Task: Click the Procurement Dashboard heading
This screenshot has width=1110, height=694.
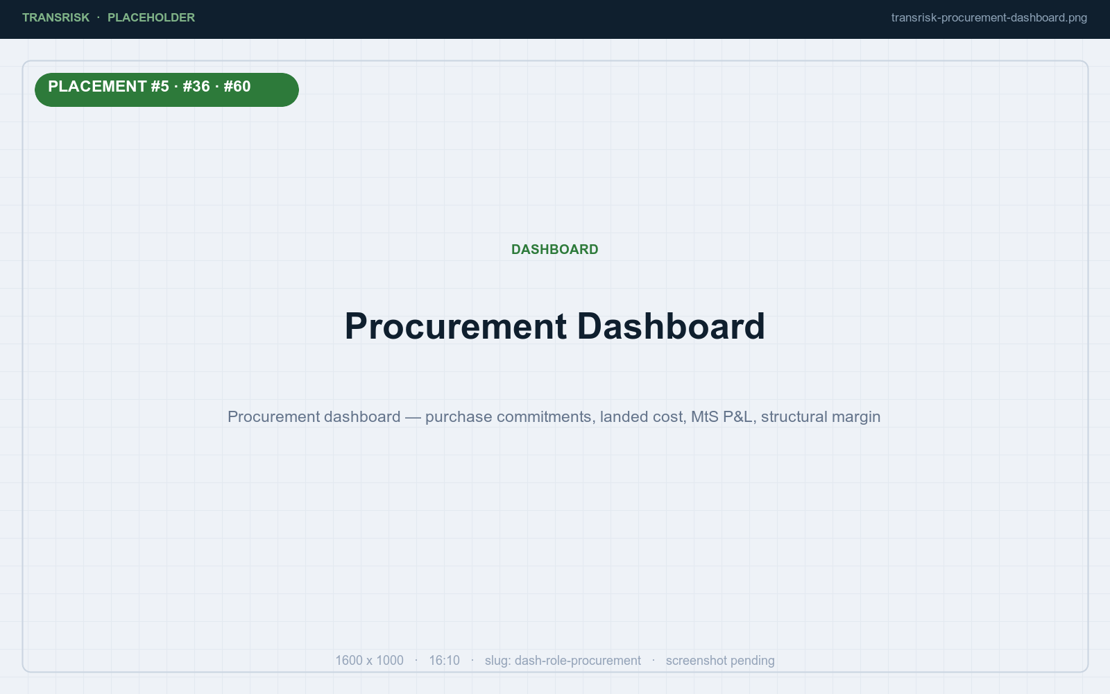Action: click(555, 326)
